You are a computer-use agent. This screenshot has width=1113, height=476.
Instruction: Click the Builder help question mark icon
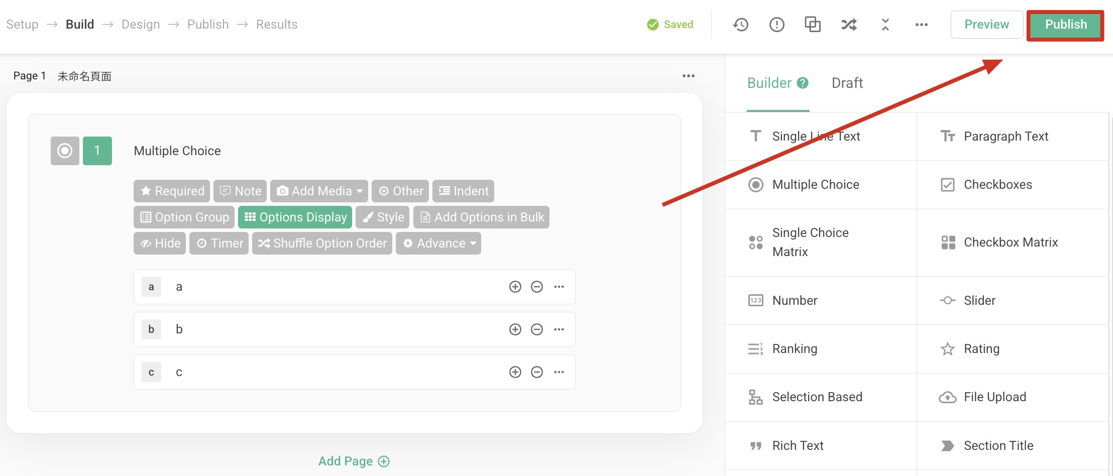coord(803,83)
